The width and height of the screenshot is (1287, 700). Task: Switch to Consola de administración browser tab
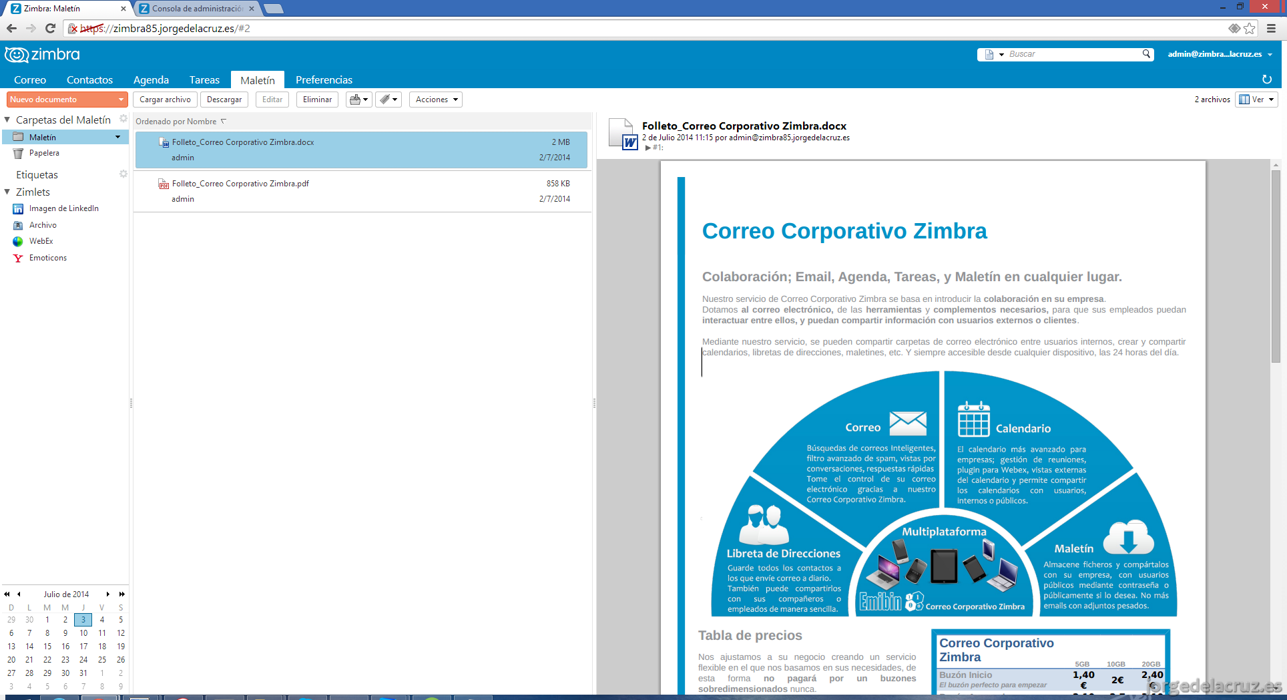[197, 9]
